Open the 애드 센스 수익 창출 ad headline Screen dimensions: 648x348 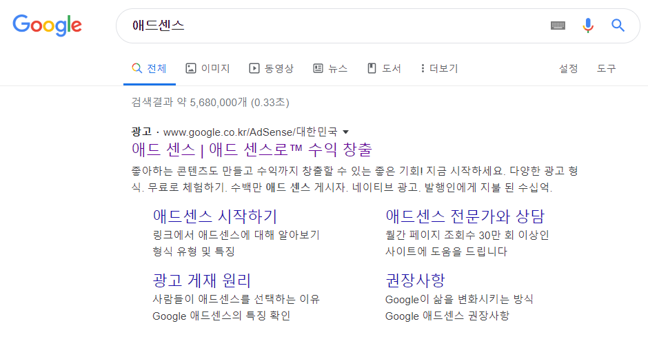[252, 150]
